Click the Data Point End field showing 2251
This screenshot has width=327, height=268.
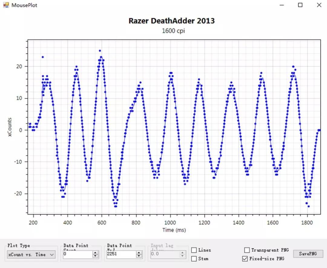point(121,254)
